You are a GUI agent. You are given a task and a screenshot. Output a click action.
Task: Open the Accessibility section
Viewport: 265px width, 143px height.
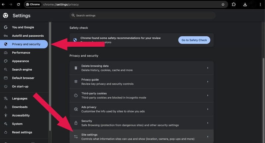tap(24, 115)
